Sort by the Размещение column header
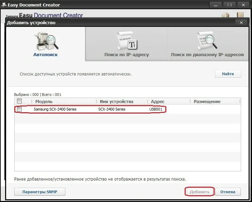This screenshot has height=202, width=252. click(x=207, y=102)
